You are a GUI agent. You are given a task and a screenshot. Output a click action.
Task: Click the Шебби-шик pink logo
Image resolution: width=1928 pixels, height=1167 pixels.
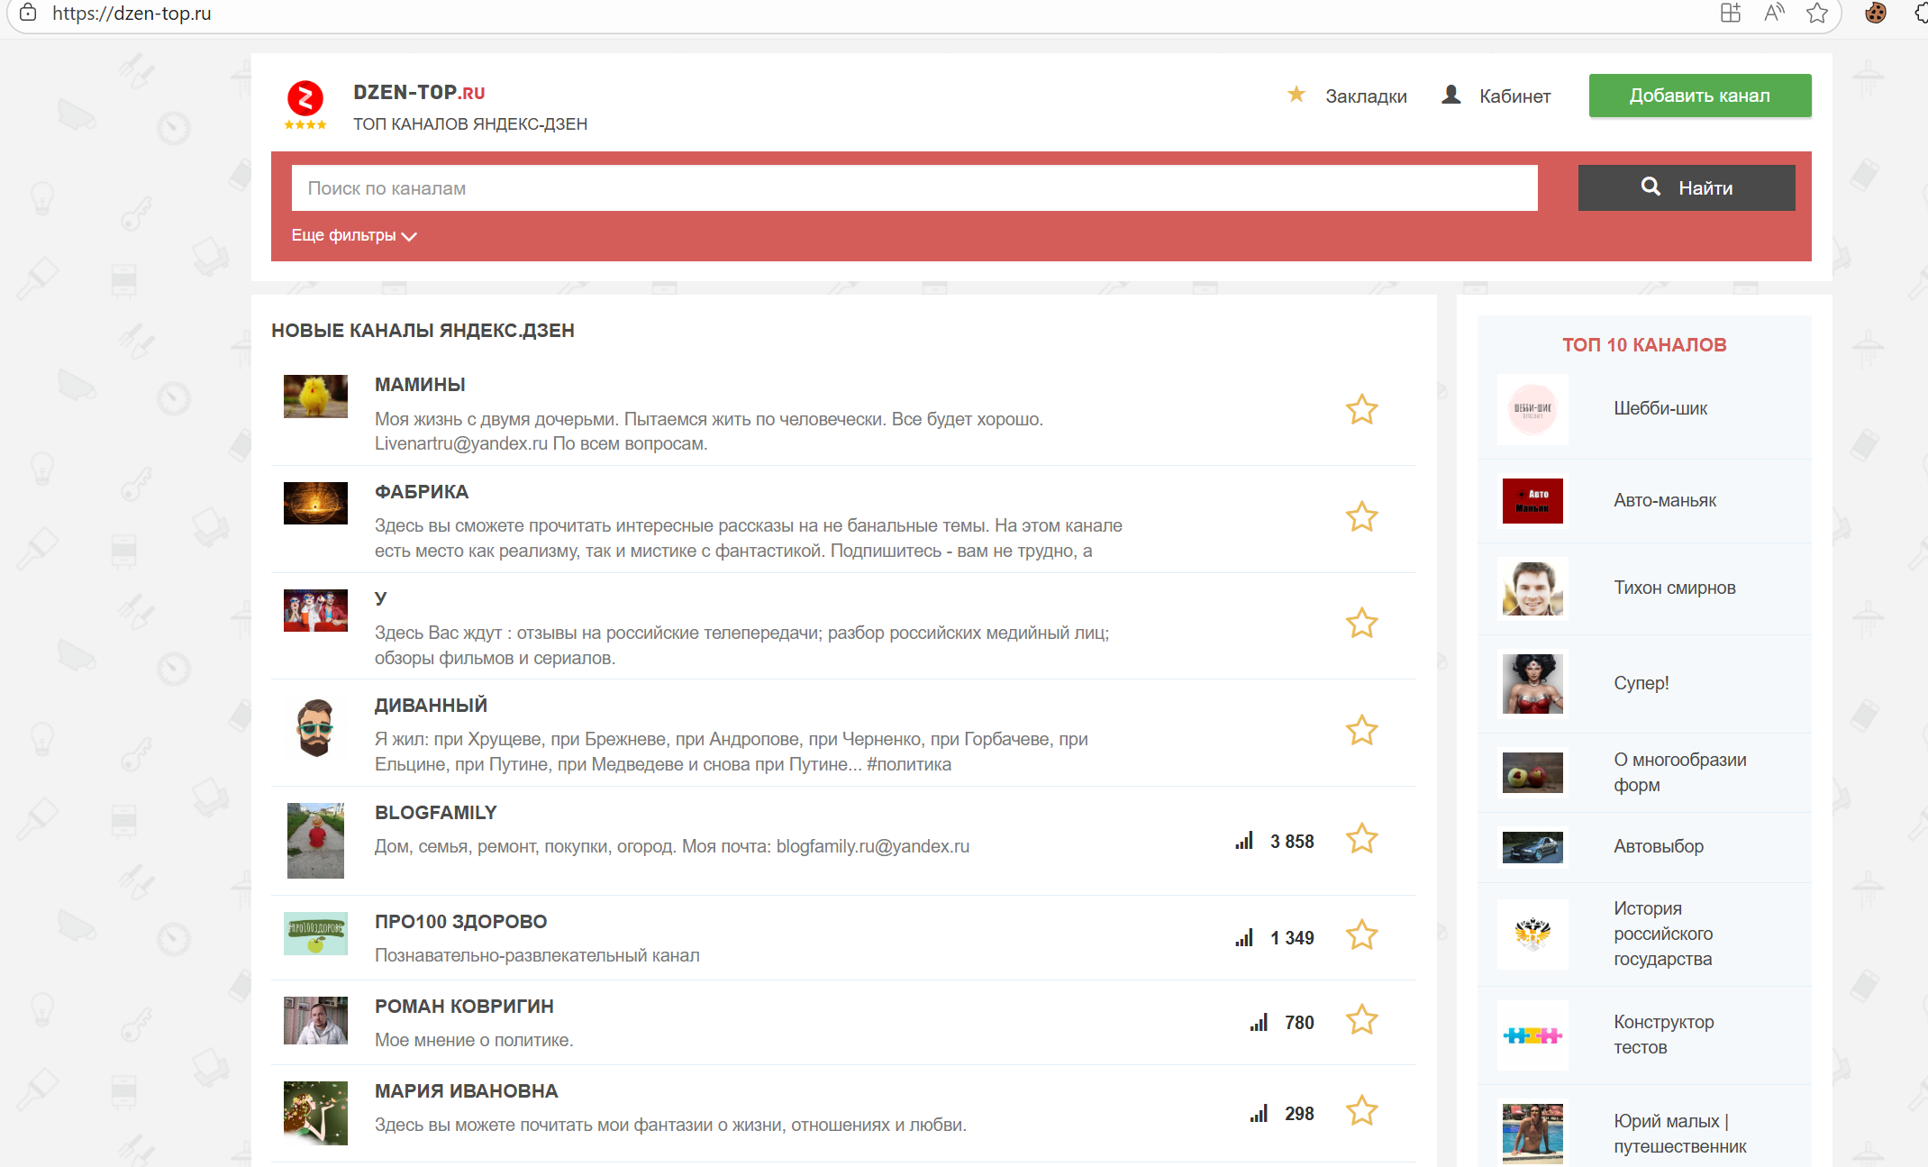coord(1532,409)
